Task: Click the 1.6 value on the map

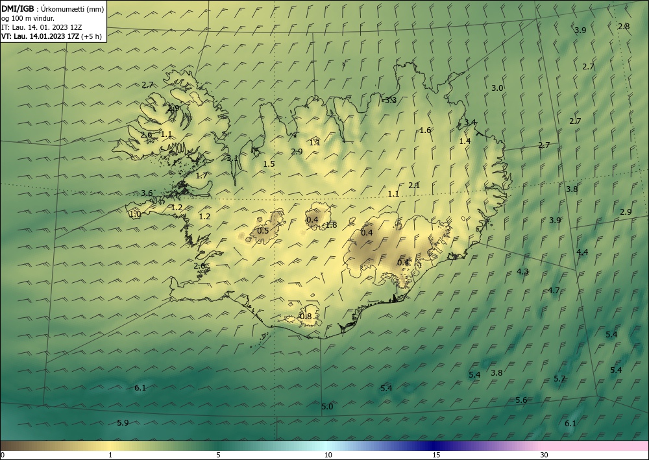Action: click(x=425, y=130)
